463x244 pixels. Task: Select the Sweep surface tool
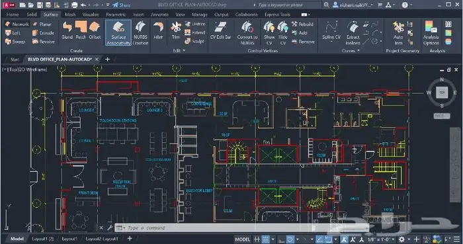pyautogui.click(x=15, y=42)
